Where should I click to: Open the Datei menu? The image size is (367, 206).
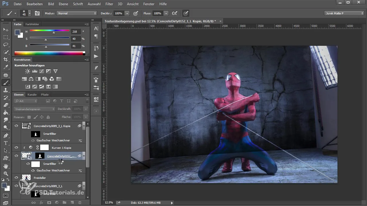pos(17,4)
